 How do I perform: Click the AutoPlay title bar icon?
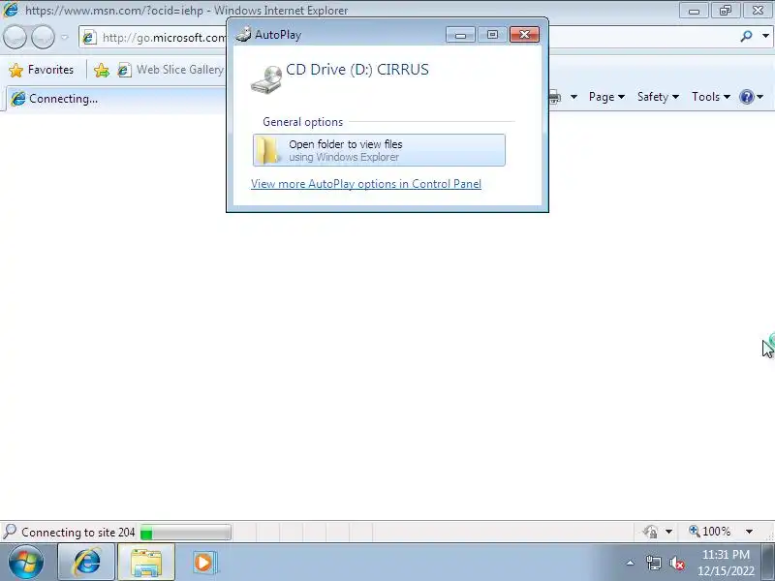pyautogui.click(x=243, y=35)
